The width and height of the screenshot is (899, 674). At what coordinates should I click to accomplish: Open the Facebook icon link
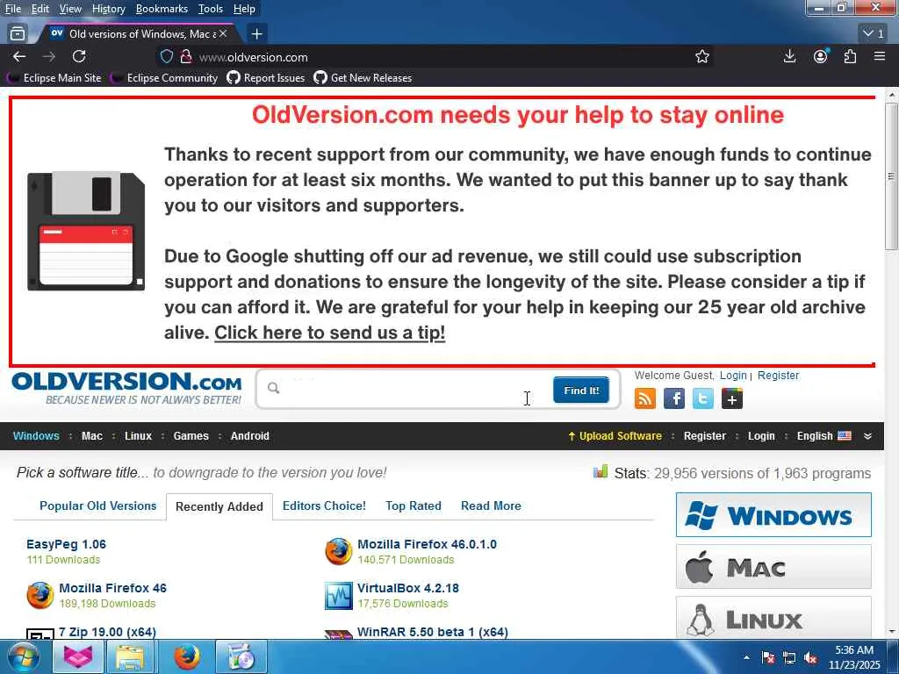click(x=674, y=398)
